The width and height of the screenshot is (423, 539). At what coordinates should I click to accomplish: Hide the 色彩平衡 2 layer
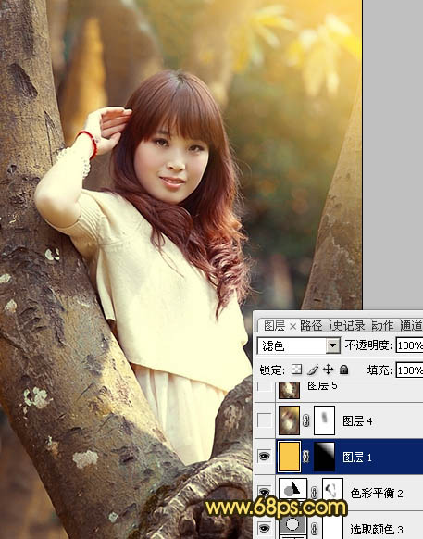264,492
